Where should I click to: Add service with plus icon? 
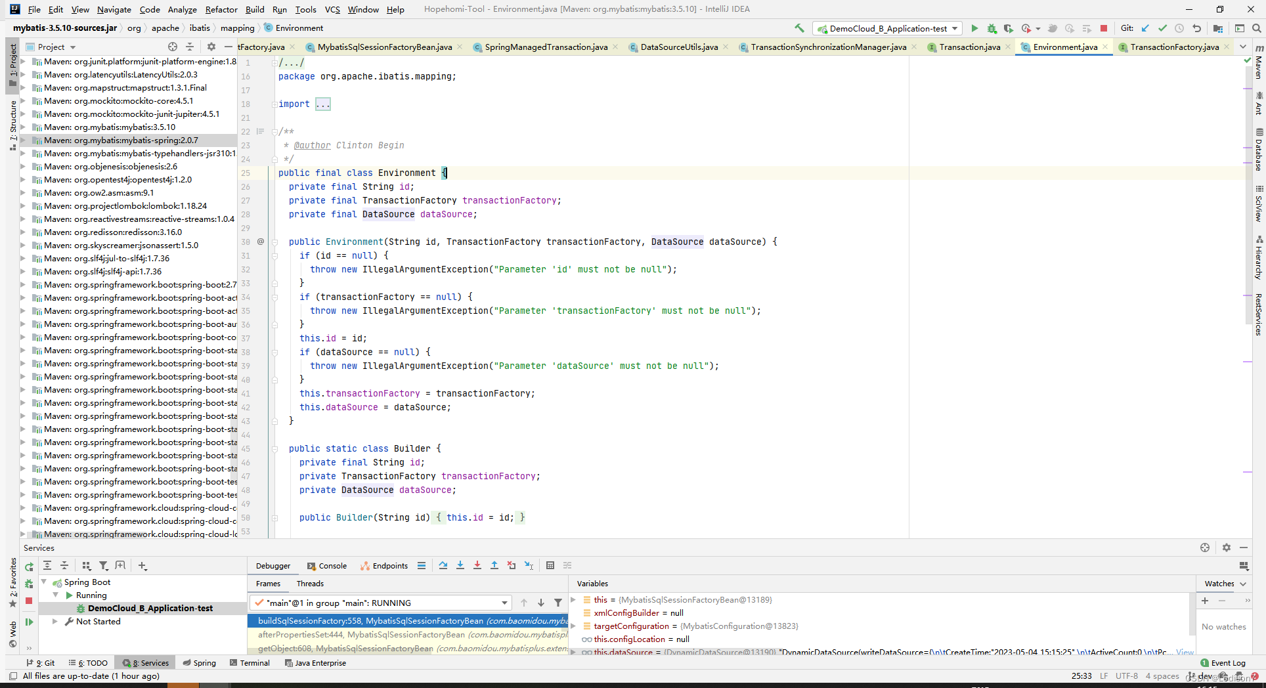(142, 565)
